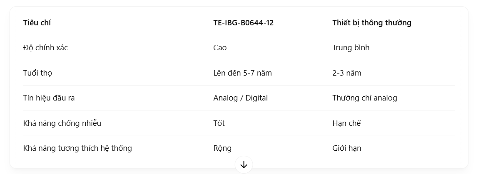Image resolution: width=478 pixels, height=174 pixels.
Task: Click the 'Cao' accuracy cell
Action: point(220,48)
